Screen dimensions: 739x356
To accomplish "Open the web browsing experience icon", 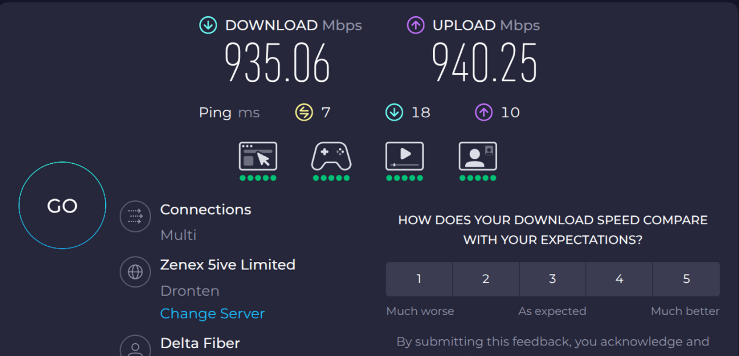I will 258,156.
